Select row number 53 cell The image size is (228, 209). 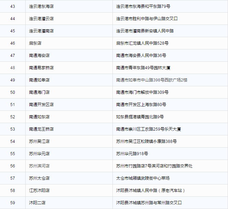(x=13, y=129)
